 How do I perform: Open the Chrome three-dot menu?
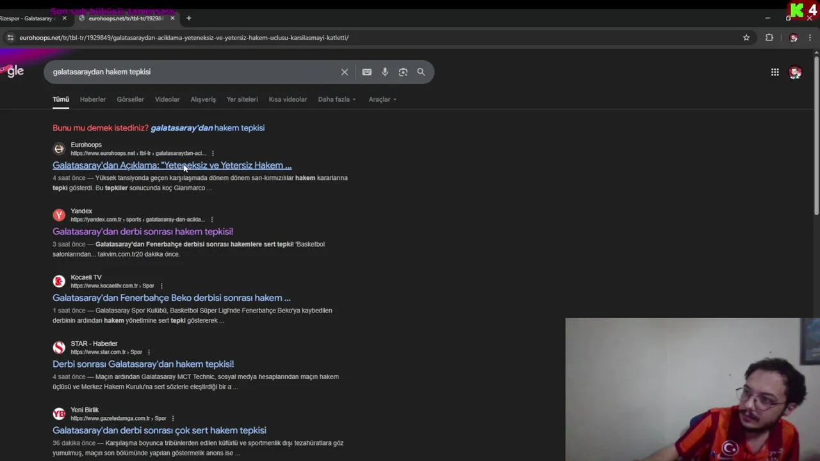pos(810,38)
